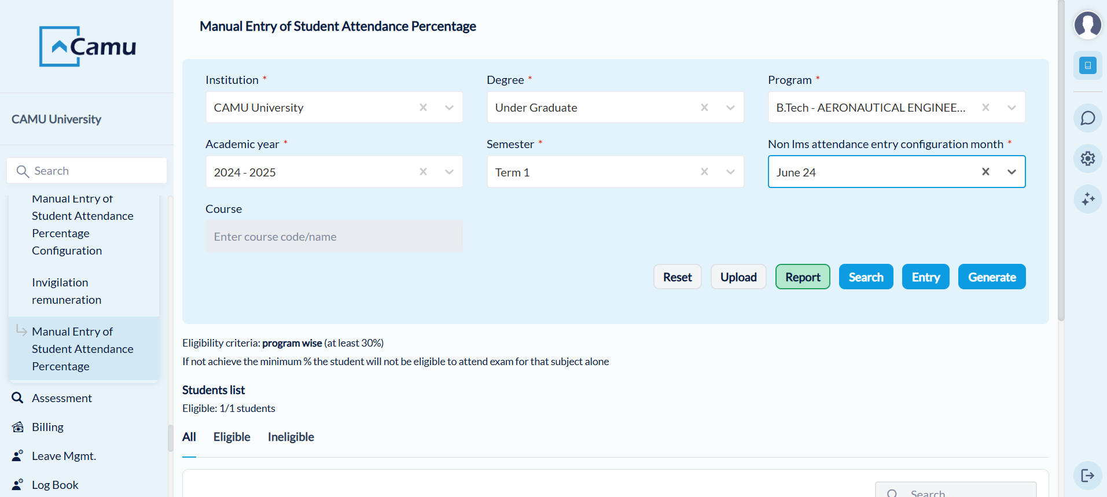Clear the June 24 month selection

985,172
